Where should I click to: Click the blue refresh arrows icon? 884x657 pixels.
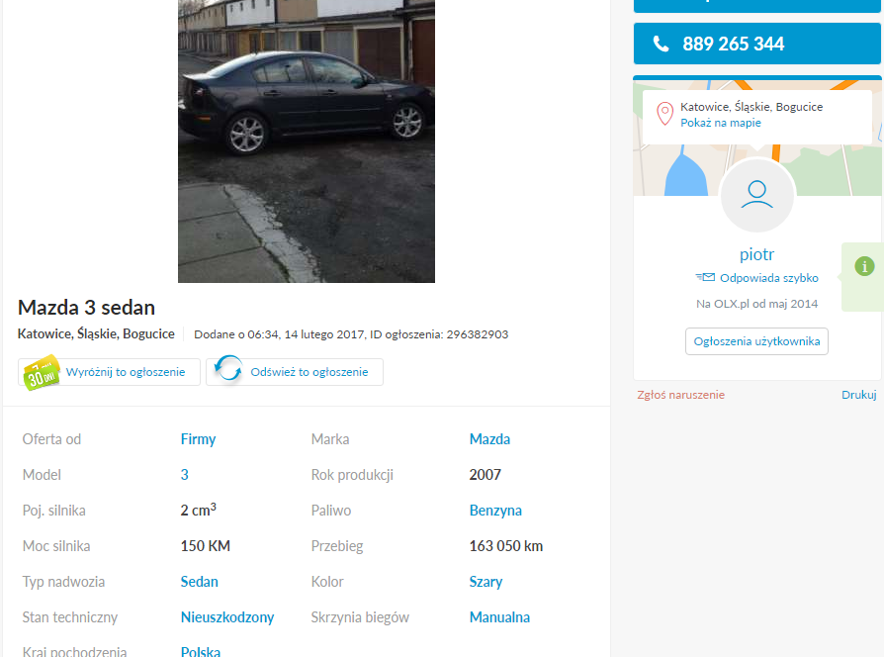(228, 368)
